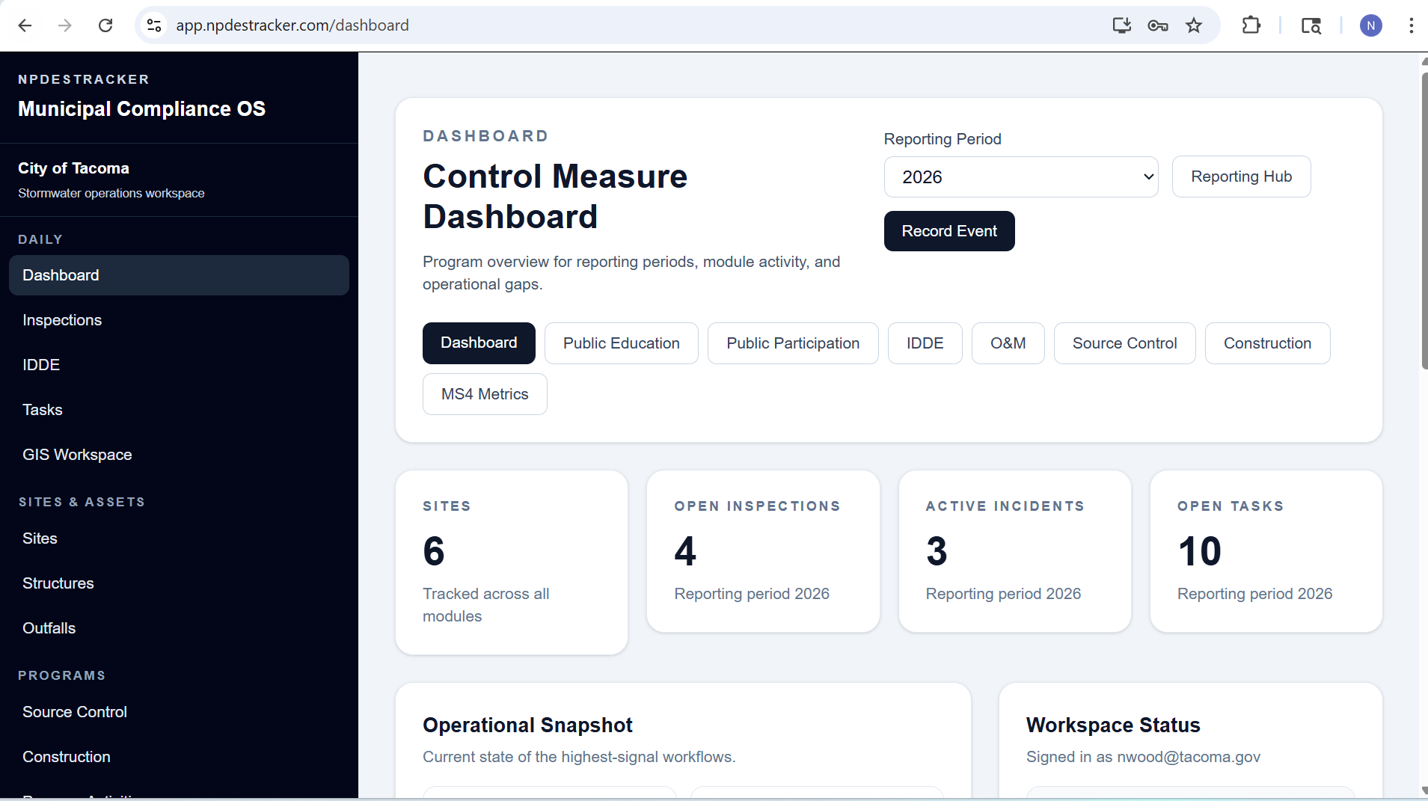Viewport: 1428px width, 801px height.
Task: Bookmark this page via the star icon
Action: click(x=1193, y=25)
